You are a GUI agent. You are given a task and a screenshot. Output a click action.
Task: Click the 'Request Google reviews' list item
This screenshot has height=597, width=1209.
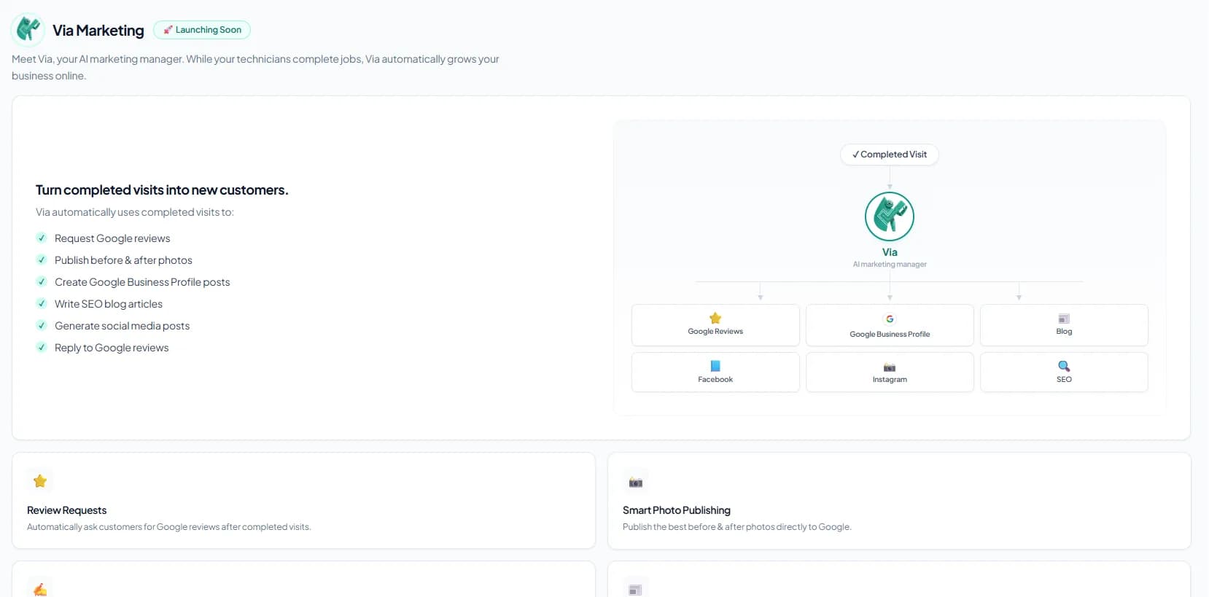pyautogui.click(x=112, y=238)
